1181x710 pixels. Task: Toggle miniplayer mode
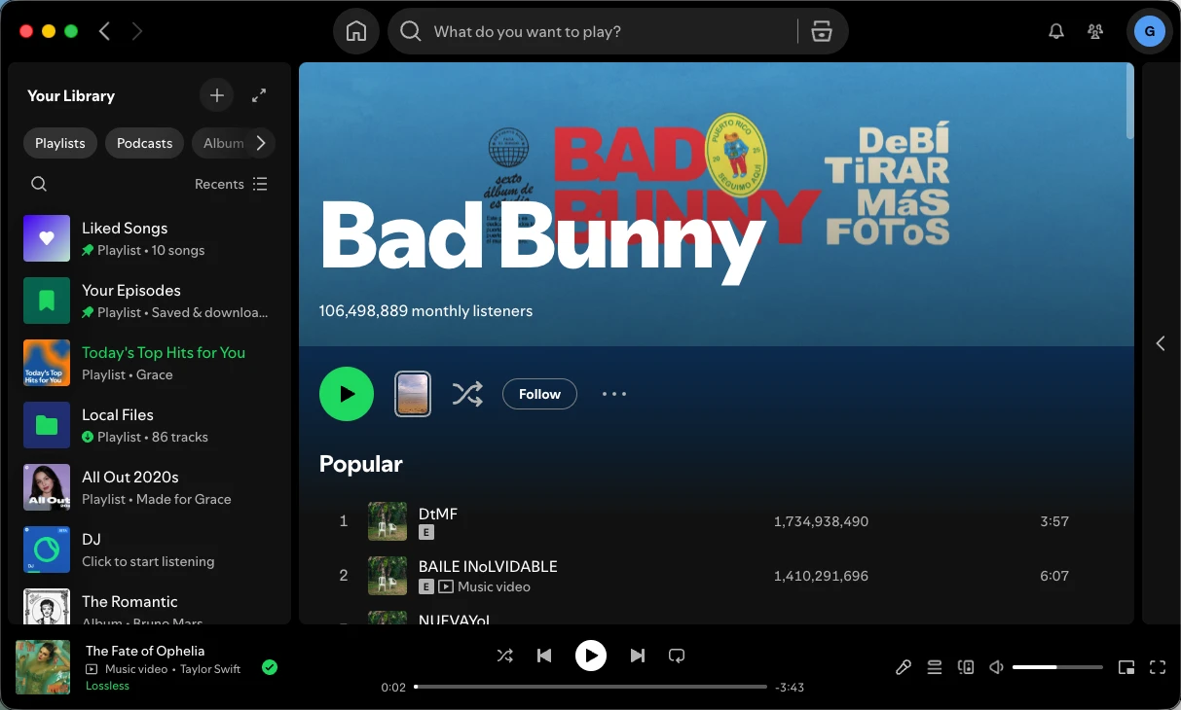pyautogui.click(x=1126, y=667)
